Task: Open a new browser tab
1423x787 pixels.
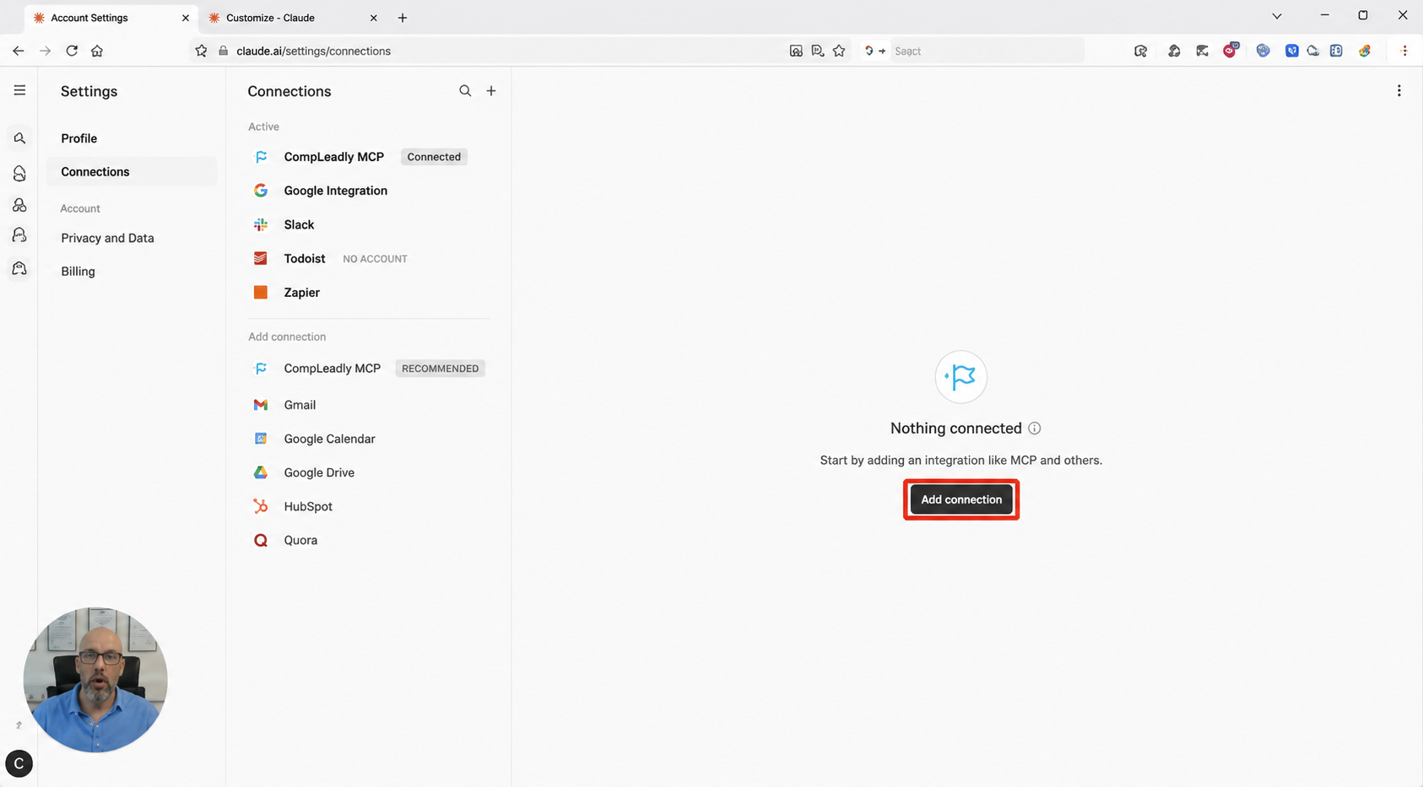Action: tap(403, 18)
